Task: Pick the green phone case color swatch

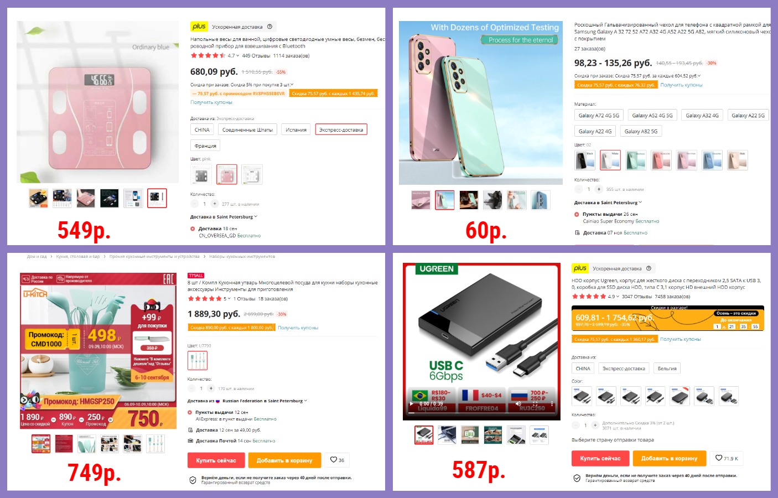Action: coord(635,160)
